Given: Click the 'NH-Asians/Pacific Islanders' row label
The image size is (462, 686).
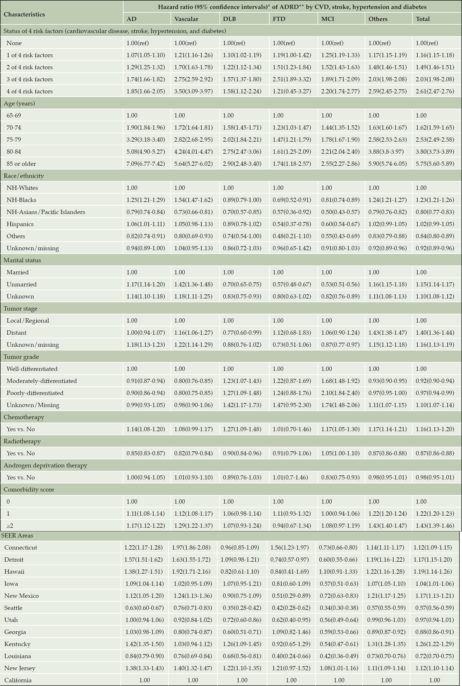Looking at the screenshot, I should 46,212.
